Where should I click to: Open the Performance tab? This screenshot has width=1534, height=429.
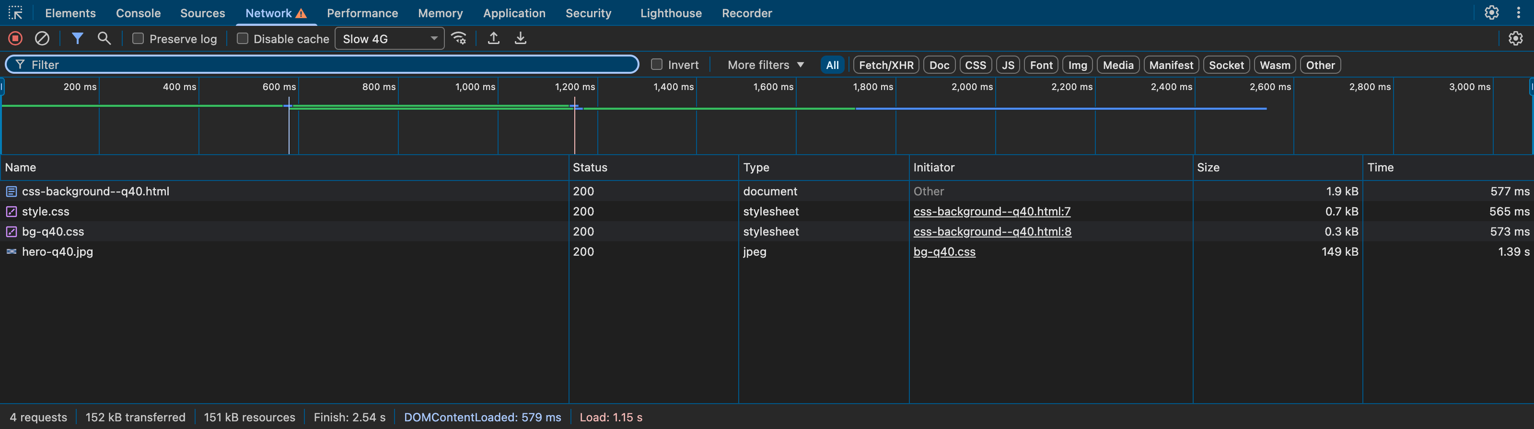[362, 13]
